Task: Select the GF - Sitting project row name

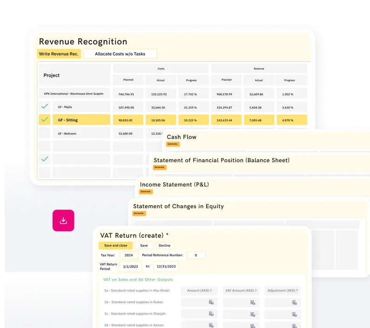Action: click(81, 120)
